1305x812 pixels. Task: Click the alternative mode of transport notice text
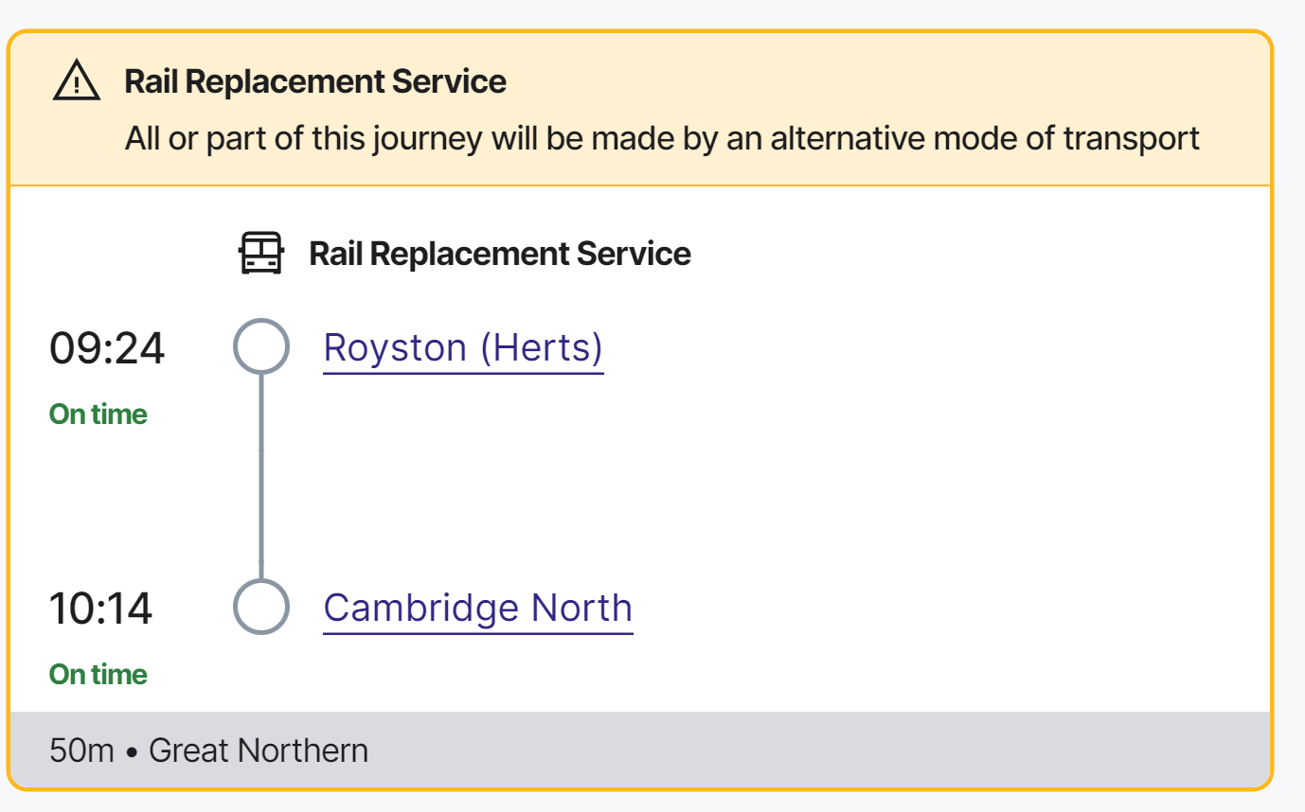coord(662,139)
